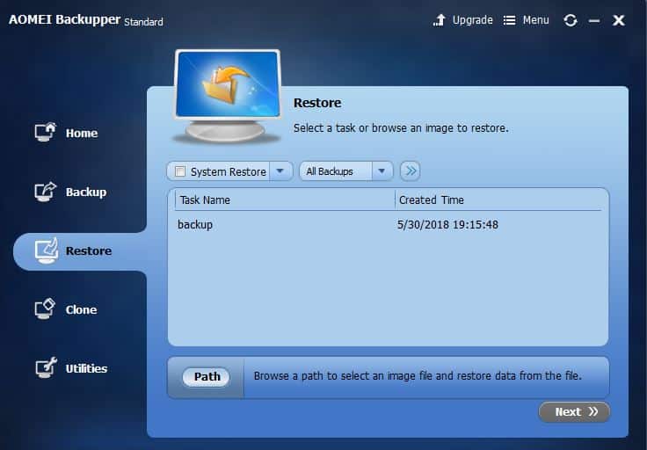Viewport: 647px width, 450px height.
Task: Sort by Created Time column header
Action: point(431,200)
